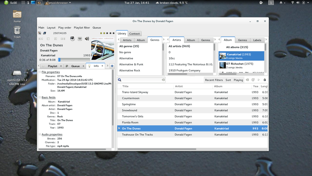
Task: Click the small play triangle in the filter toolbar
Action: pyautogui.click(x=259, y=80)
